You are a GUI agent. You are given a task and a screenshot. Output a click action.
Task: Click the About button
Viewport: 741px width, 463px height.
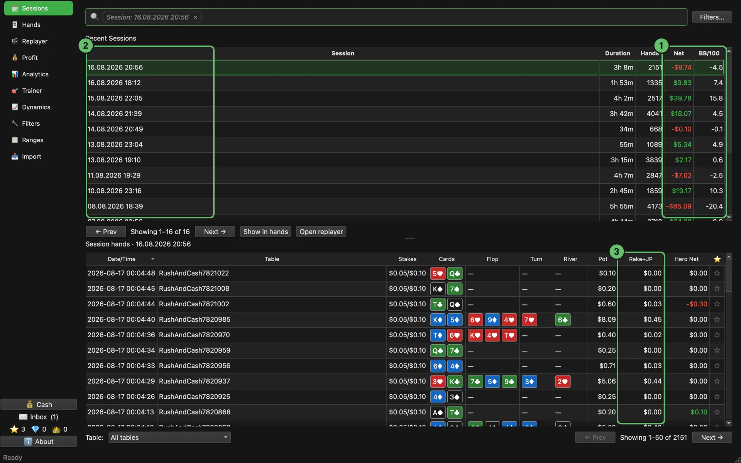coord(39,441)
